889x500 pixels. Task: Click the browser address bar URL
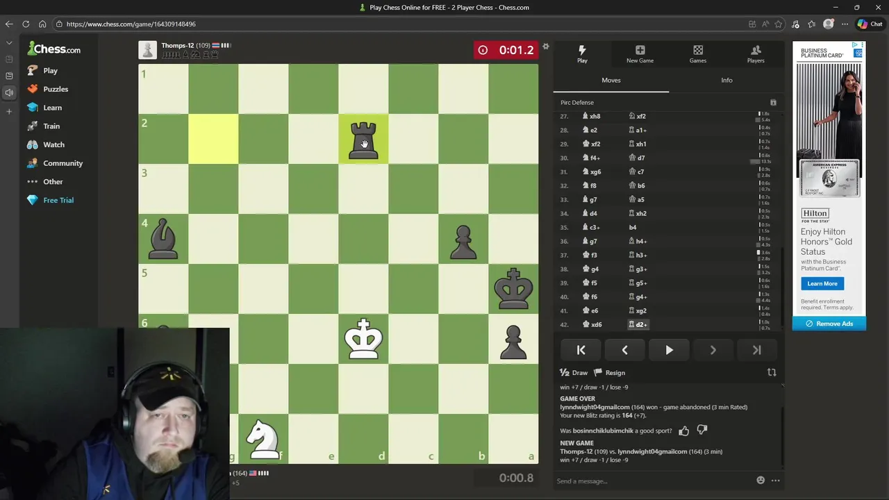pos(131,24)
